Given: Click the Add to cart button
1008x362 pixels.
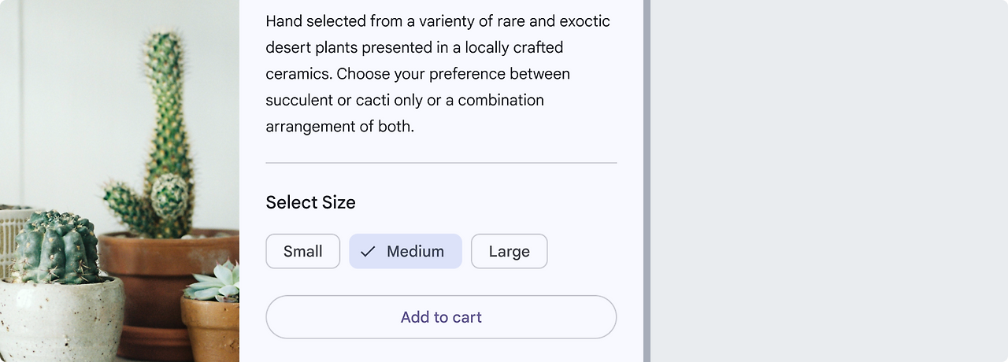Looking at the screenshot, I should (x=441, y=317).
